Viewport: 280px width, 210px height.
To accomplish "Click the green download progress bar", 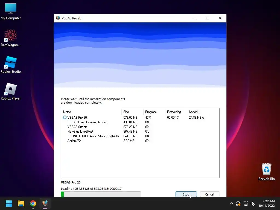I will click(x=101, y=194).
